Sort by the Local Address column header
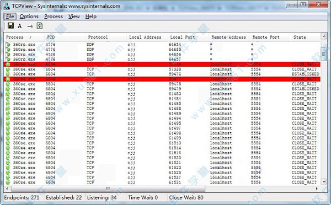 (x=147, y=37)
